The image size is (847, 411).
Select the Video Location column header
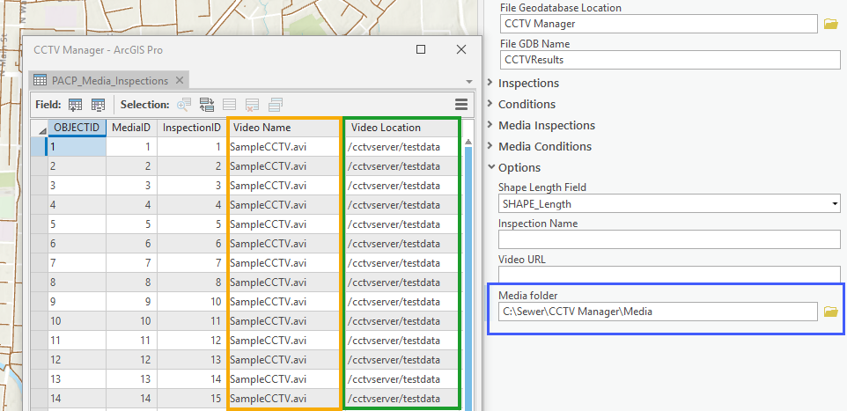(x=401, y=128)
